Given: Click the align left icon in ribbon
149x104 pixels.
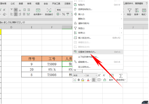Looking at the screenshot, I should pyautogui.click(x=12, y=14).
